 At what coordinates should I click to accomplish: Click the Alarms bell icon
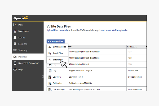click(15, 38)
